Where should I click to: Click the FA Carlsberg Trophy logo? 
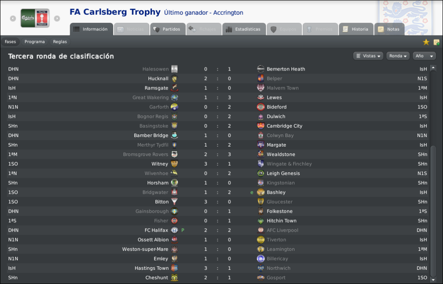click(35, 18)
